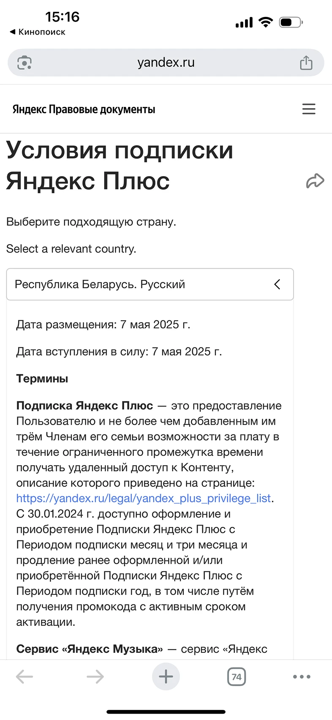
Task: Open the Яндекс Правовые документы home link
Action: pyautogui.click(x=84, y=109)
